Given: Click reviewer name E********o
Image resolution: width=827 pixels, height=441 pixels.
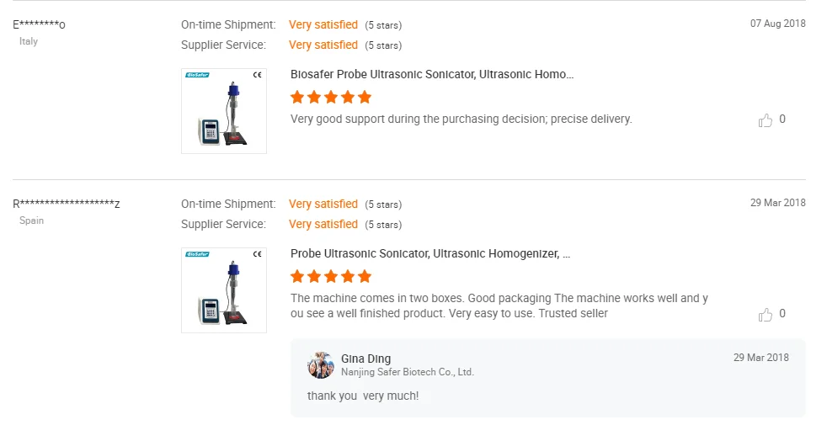Looking at the screenshot, I should tap(40, 24).
